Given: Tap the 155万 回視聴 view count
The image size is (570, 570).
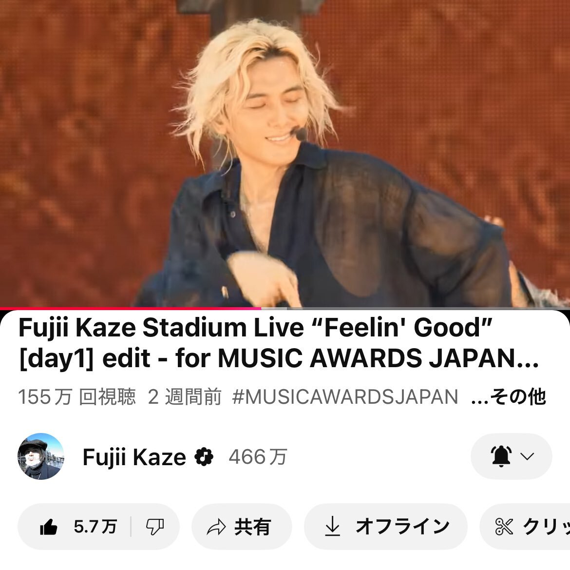Looking at the screenshot, I should click(x=76, y=396).
